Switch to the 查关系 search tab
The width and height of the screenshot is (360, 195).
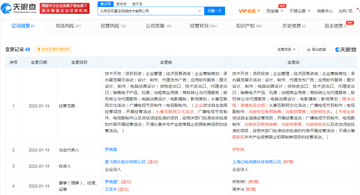(x=137, y=4)
